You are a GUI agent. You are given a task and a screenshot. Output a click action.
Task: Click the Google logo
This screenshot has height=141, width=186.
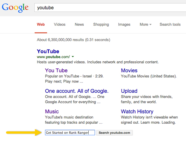(x=15, y=7)
